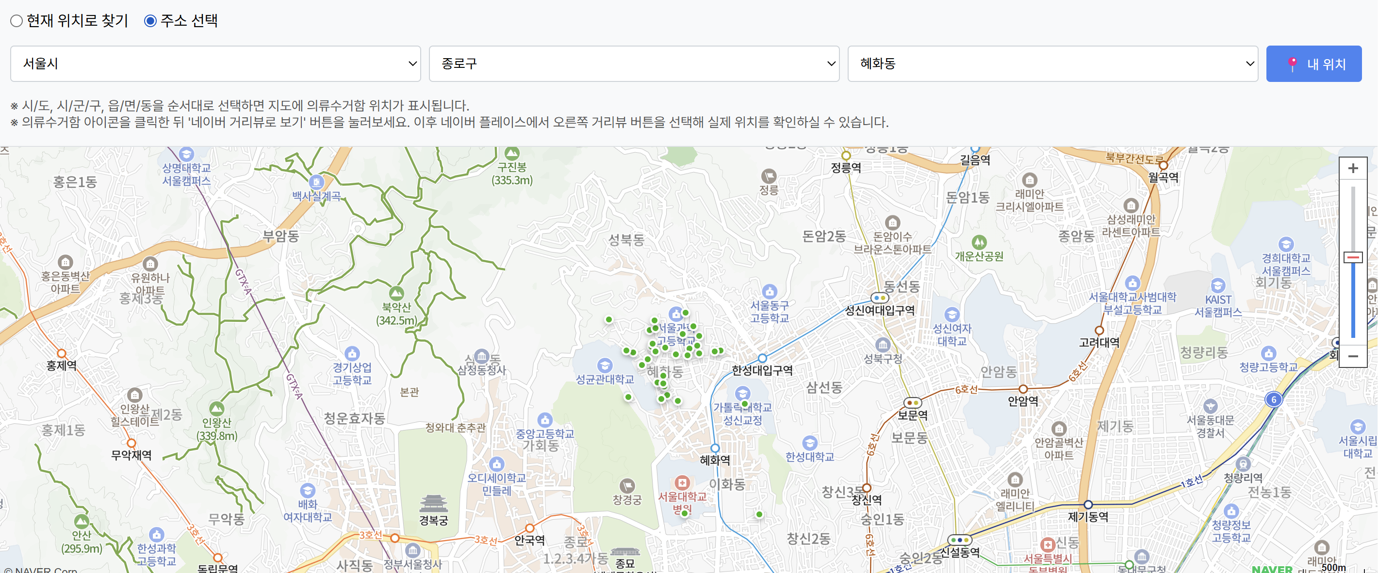The image size is (1378, 573).
Task: Click the 한성대입구역 subway station marker
Action: pos(762,358)
